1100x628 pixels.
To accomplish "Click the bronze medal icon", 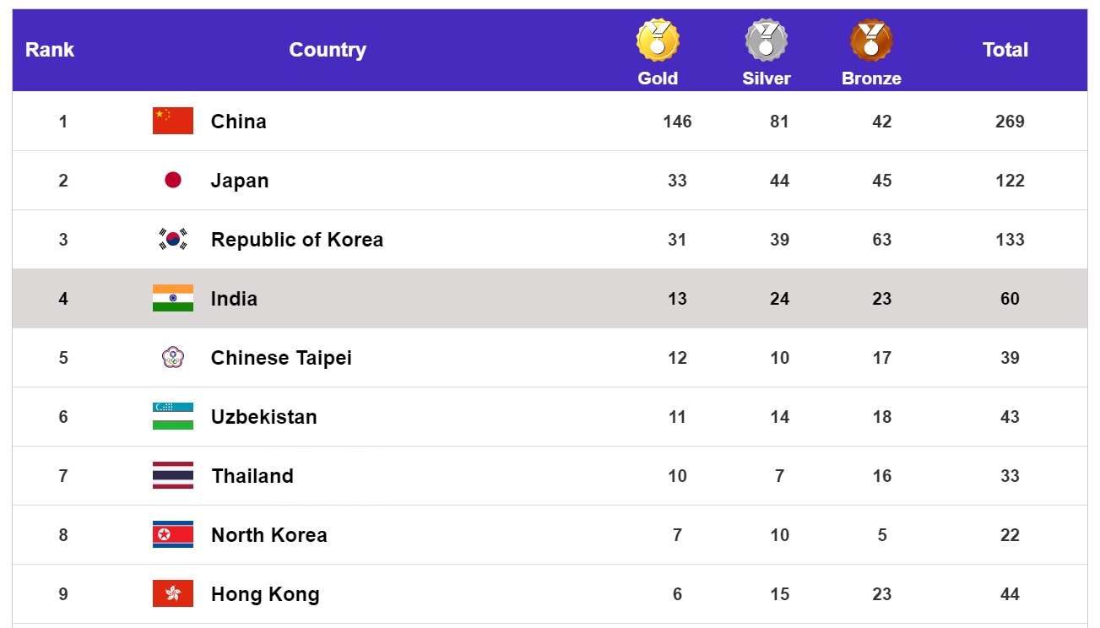I will point(871,40).
